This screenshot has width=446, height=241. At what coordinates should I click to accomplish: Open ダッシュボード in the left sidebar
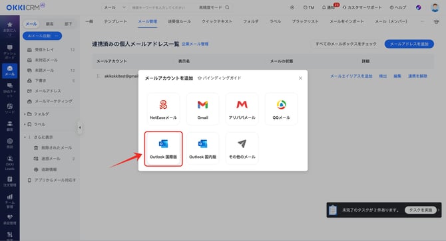10,52
